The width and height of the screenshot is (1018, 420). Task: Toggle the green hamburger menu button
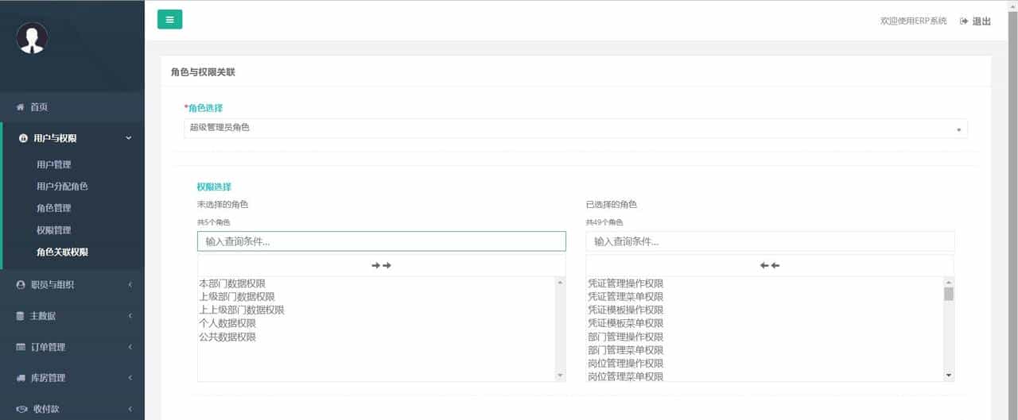[169, 20]
